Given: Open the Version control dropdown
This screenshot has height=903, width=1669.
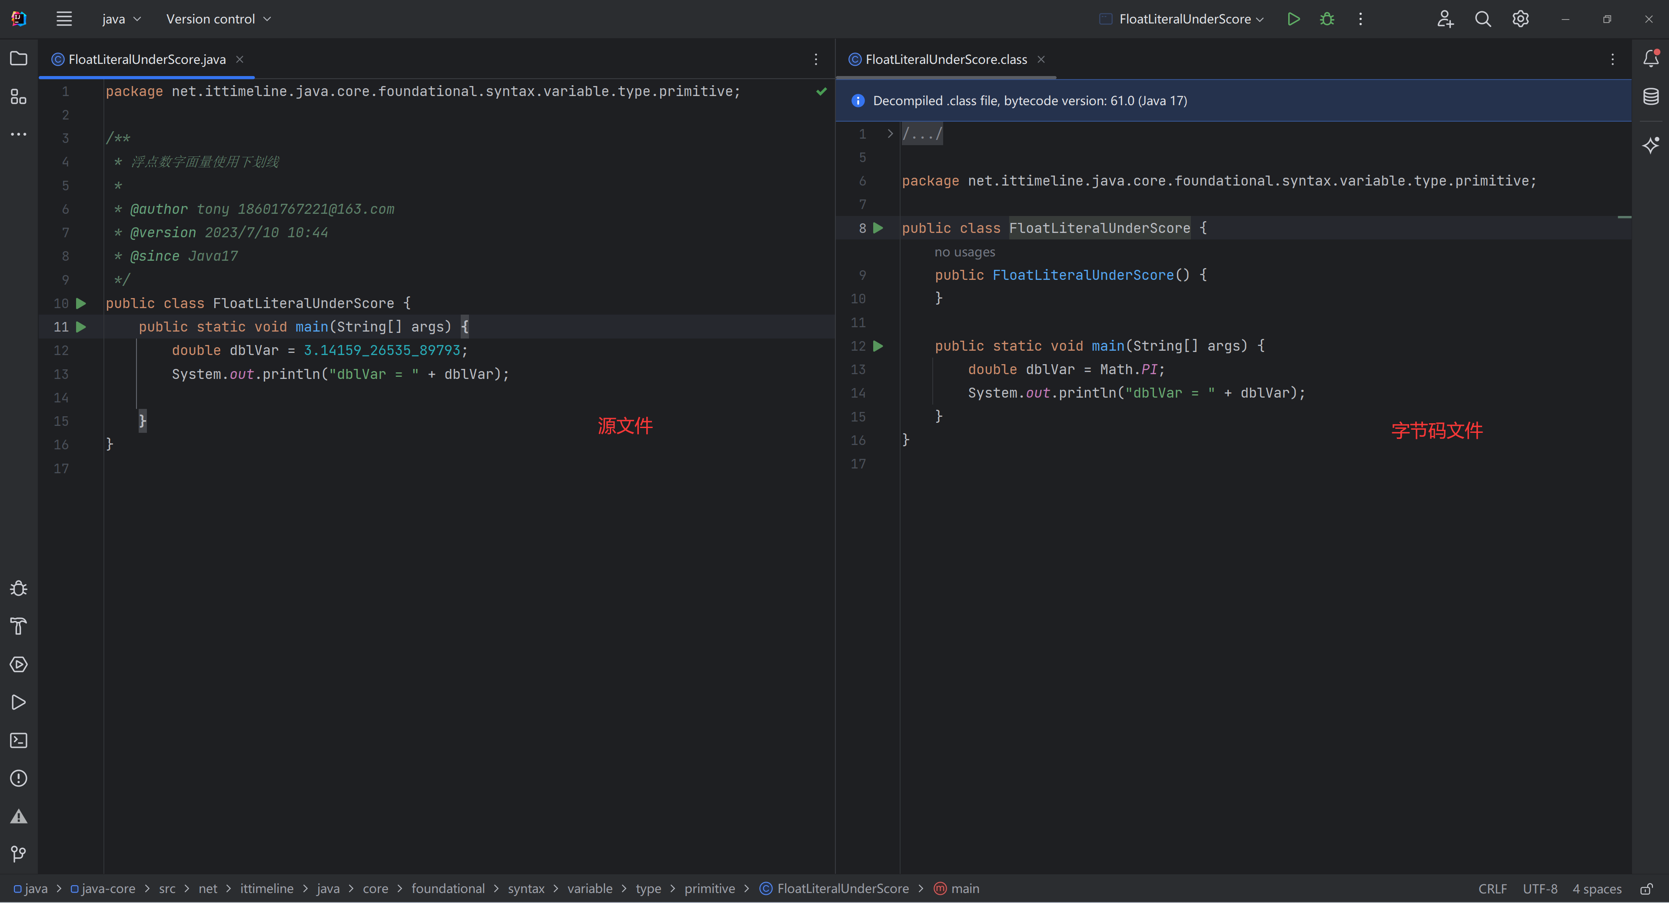Looking at the screenshot, I should pyautogui.click(x=218, y=19).
